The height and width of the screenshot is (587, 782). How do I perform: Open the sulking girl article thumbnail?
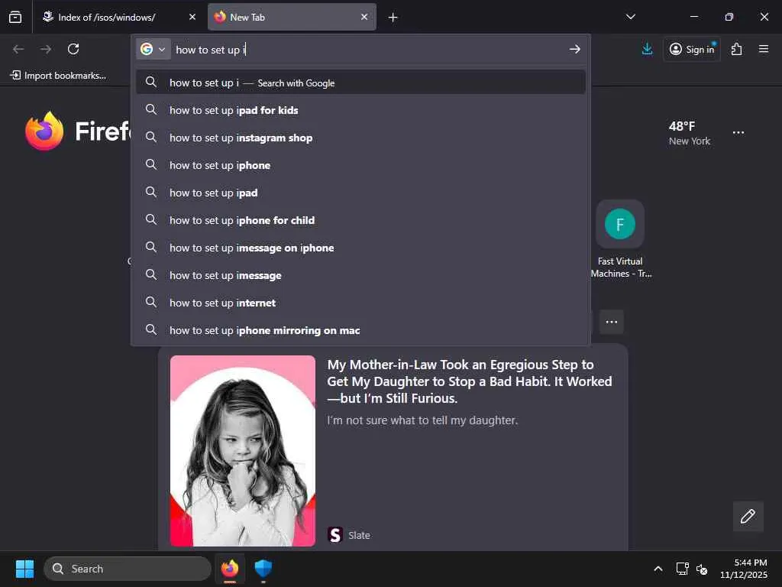click(242, 450)
